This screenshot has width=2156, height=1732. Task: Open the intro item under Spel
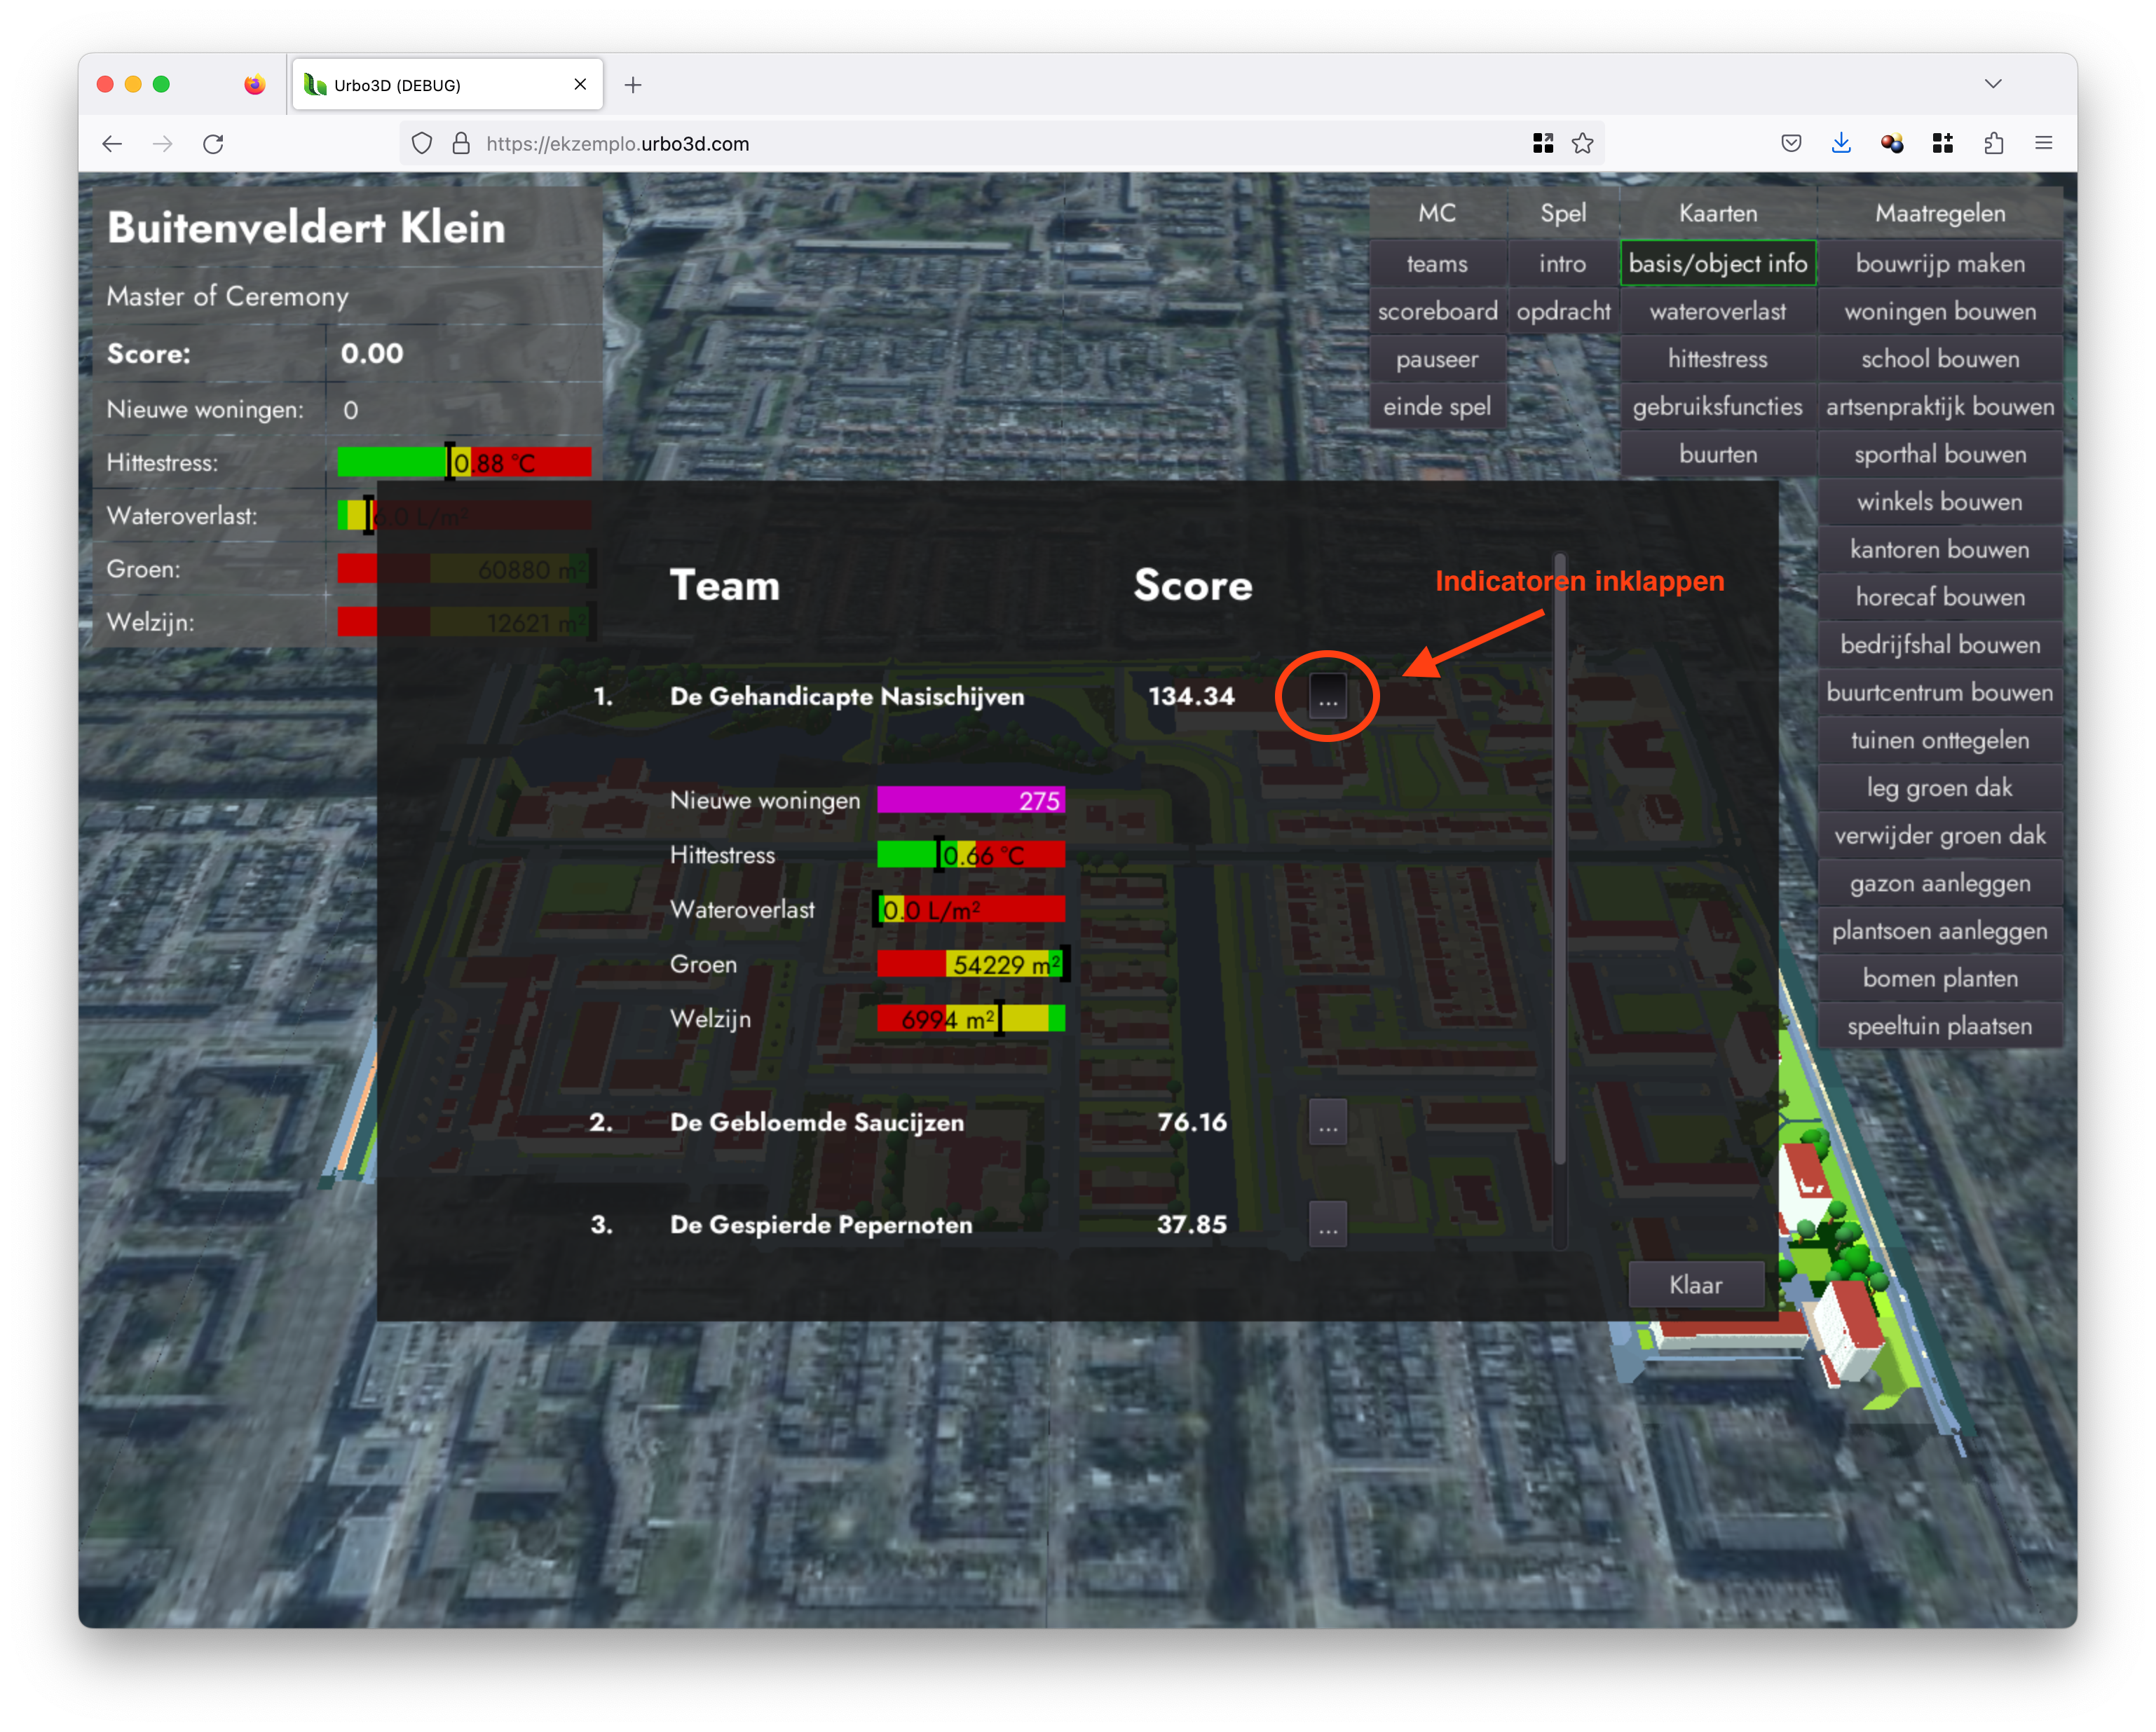(x=1563, y=264)
